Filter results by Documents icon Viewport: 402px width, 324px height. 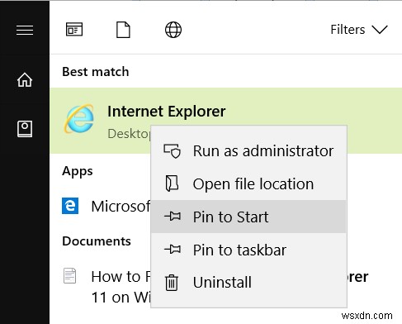click(x=123, y=30)
